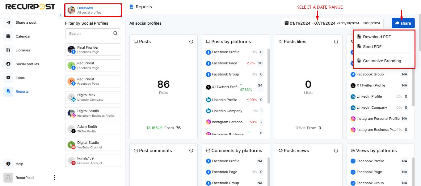
Task: Click the Calendar grid icon
Action: (x=8, y=36)
